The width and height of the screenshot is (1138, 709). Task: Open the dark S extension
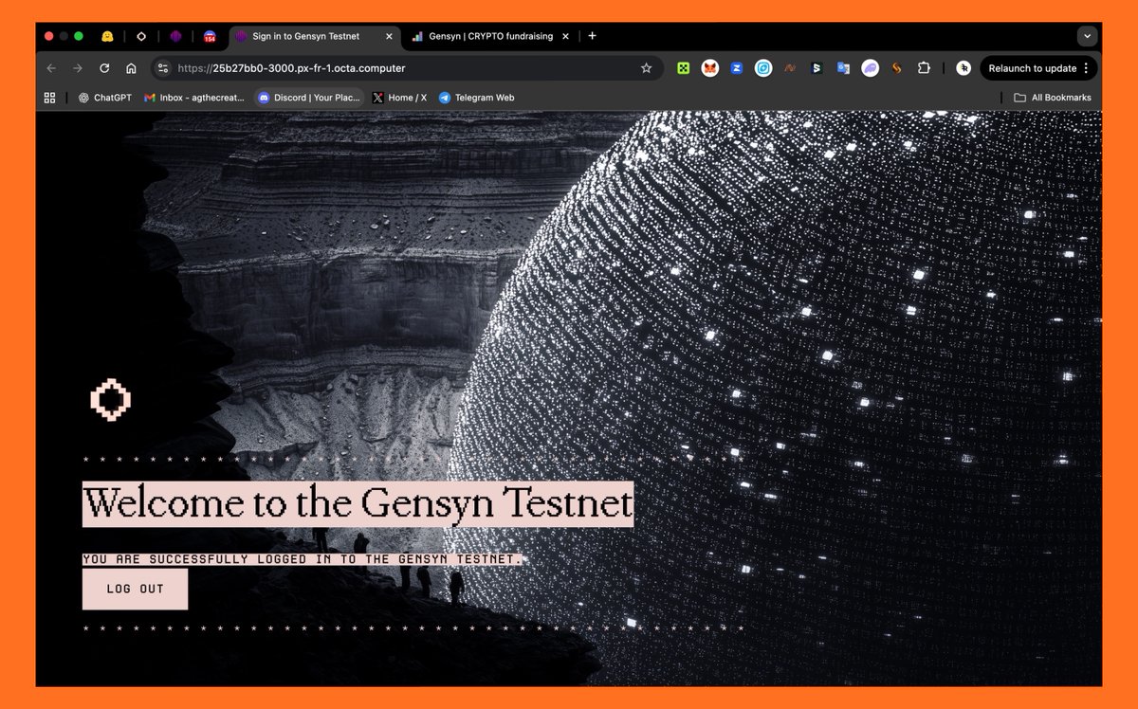816,68
